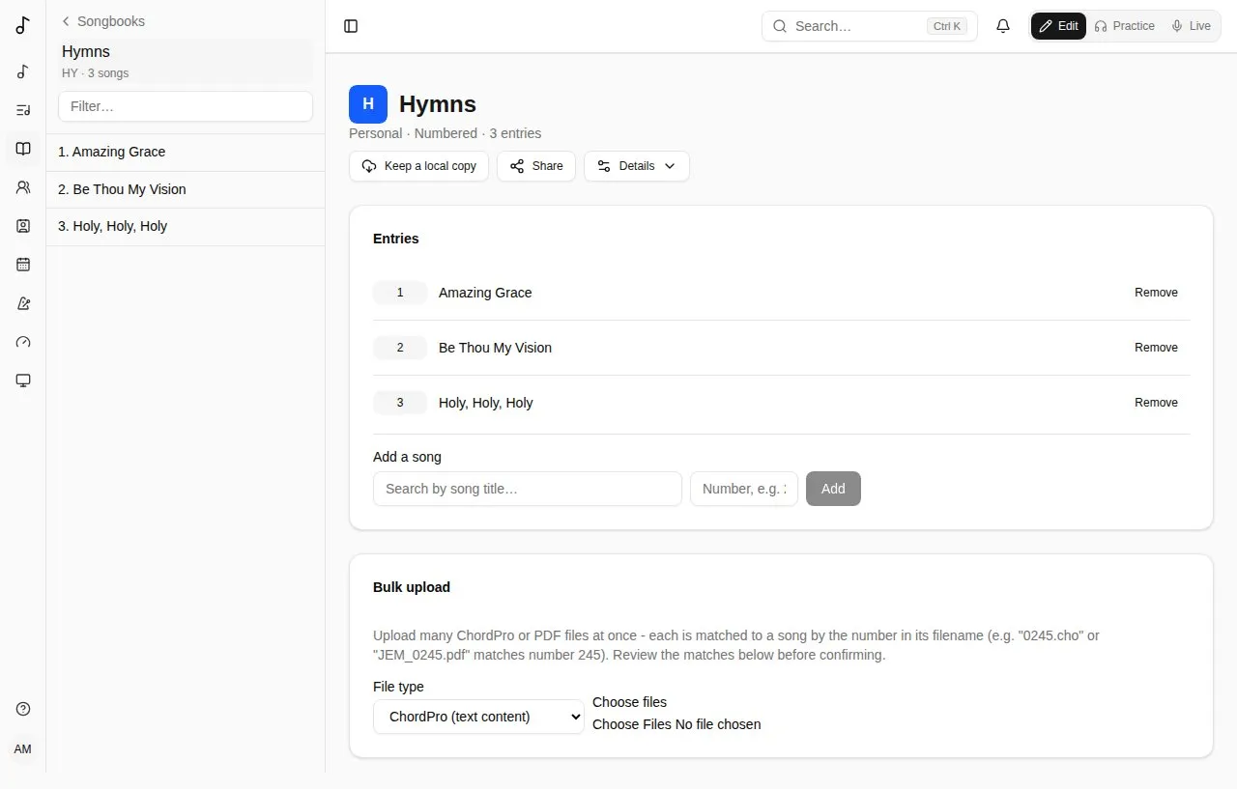Click the contact card icon in sidebar
Screen dimensions: 1237x789
point(23,226)
